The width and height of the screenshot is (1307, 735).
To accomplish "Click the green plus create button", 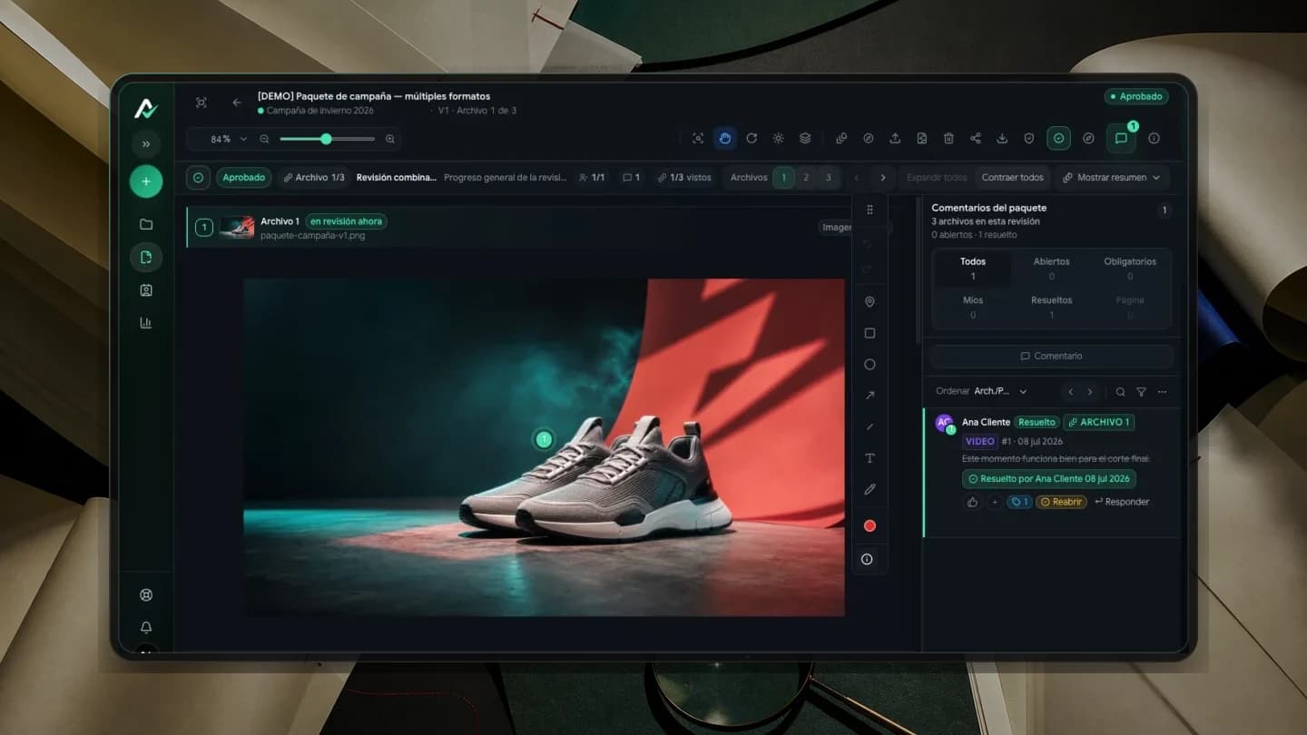I will click(x=146, y=181).
